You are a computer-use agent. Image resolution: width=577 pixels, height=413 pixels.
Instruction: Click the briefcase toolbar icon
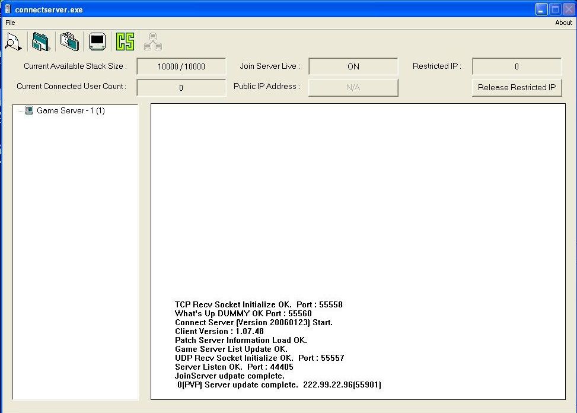click(x=69, y=42)
